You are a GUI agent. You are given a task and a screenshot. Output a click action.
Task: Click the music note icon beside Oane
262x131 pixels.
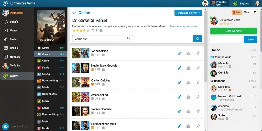click(x=255, y=12)
